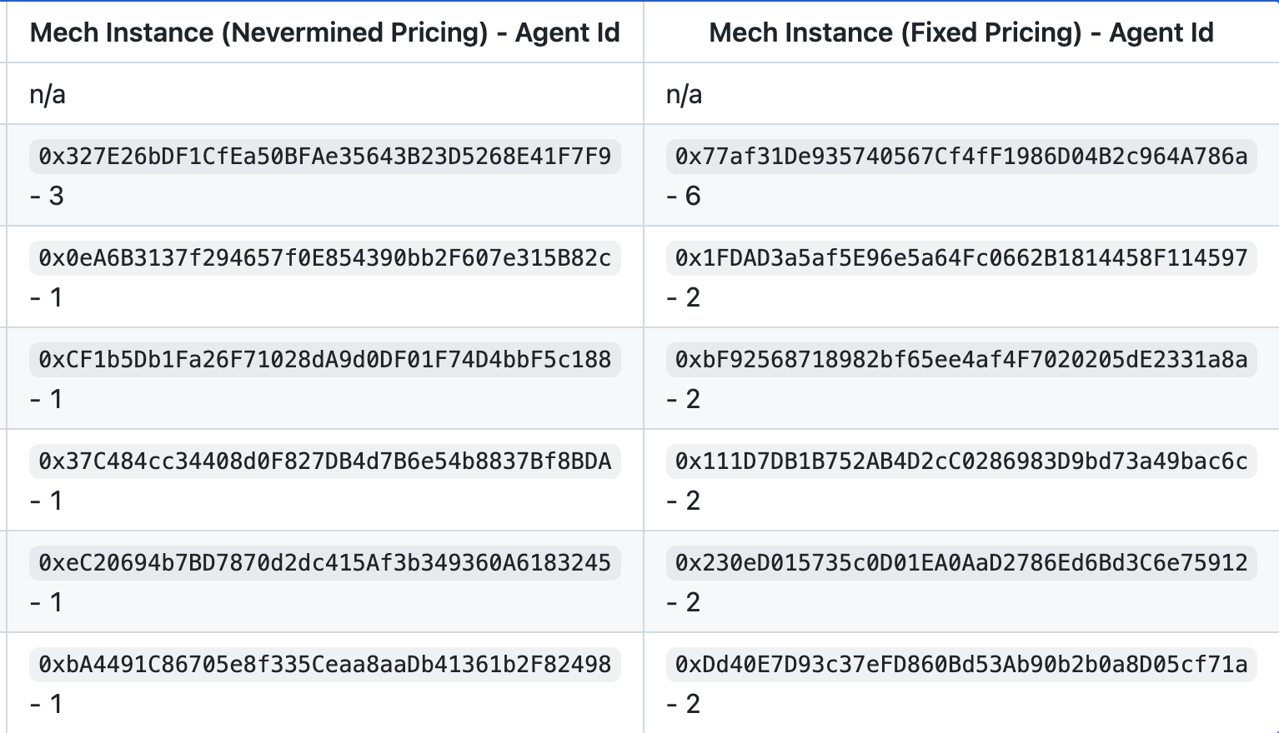Click address 0xbA4491C86705e8f335Ceaa8aaDb41361b2F82498
The width and height of the screenshot is (1279, 733).
[x=325, y=665]
